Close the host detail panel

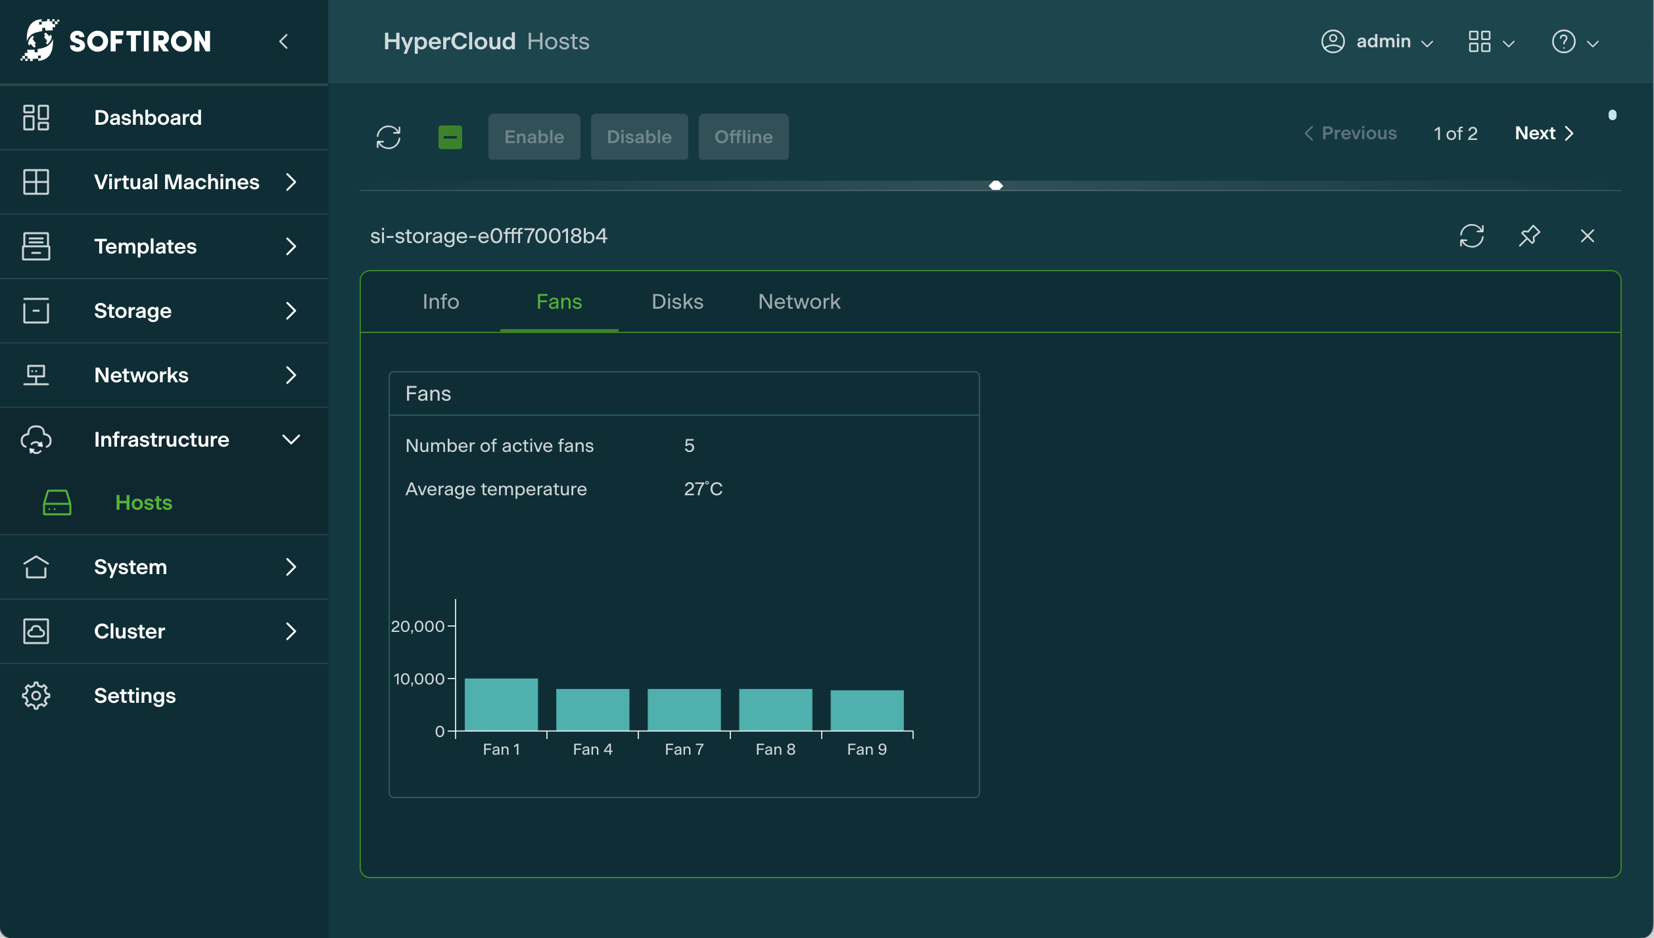click(x=1587, y=236)
